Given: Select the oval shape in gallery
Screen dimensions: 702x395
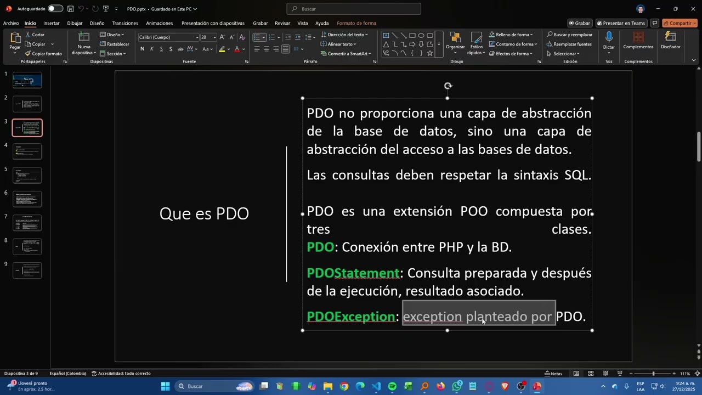Looking at the screenshot, I should [421, 35].
